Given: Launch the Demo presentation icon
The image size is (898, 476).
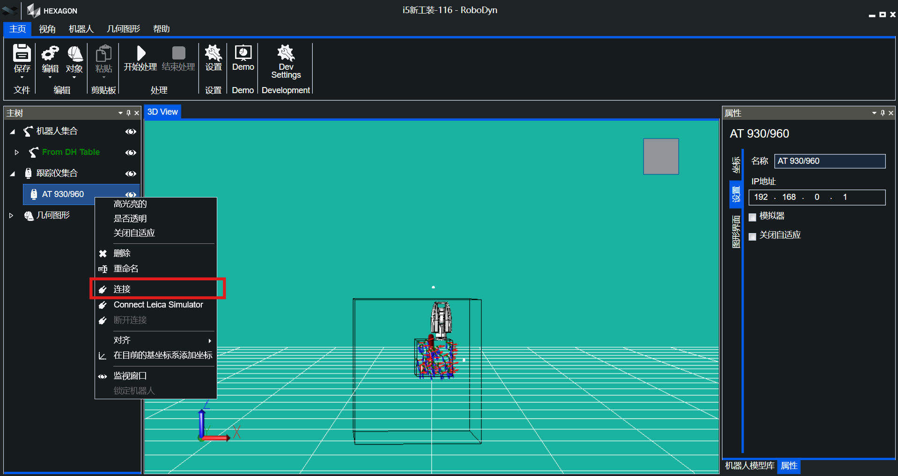Looking at the screenshot, I should click(243, 53).
